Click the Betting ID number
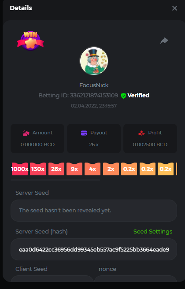The width and height of the screenshot is (185, 289). point(94,96)
